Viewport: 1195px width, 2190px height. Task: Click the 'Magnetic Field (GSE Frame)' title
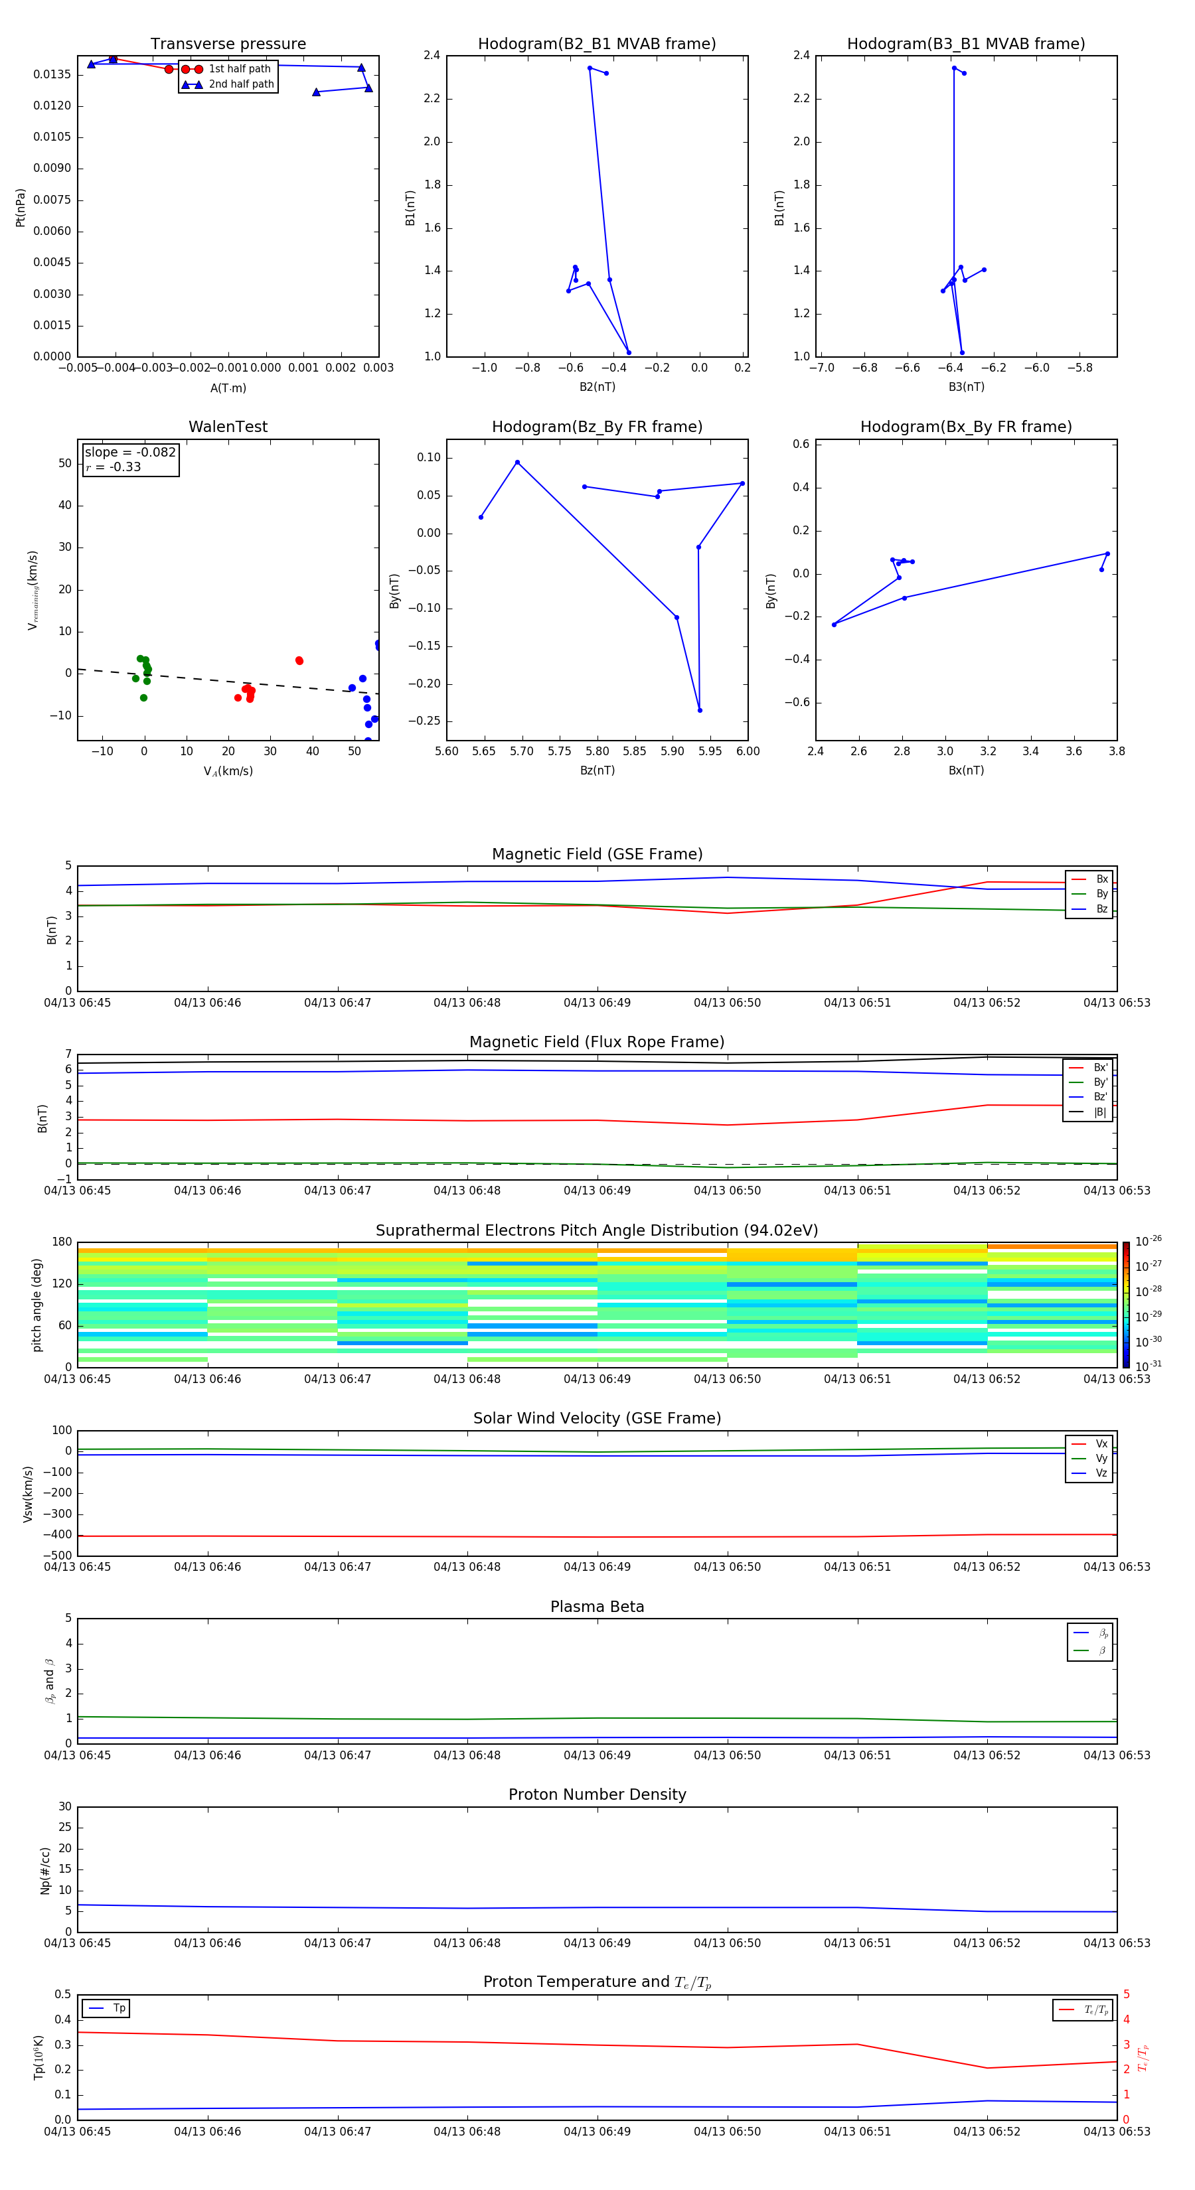[597, 854]
